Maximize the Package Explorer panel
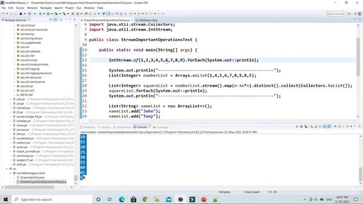This screenshot has height=204, width=363. click(x=74, y=20)
